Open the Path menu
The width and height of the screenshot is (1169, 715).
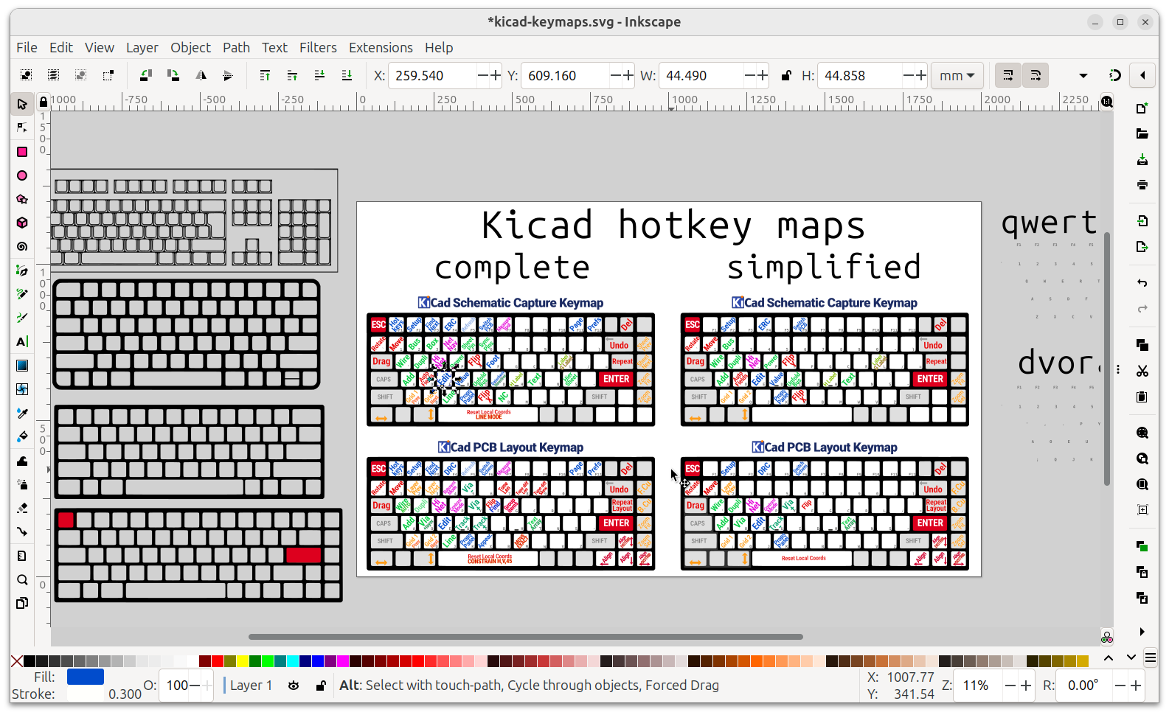click(x=236, y=47)
